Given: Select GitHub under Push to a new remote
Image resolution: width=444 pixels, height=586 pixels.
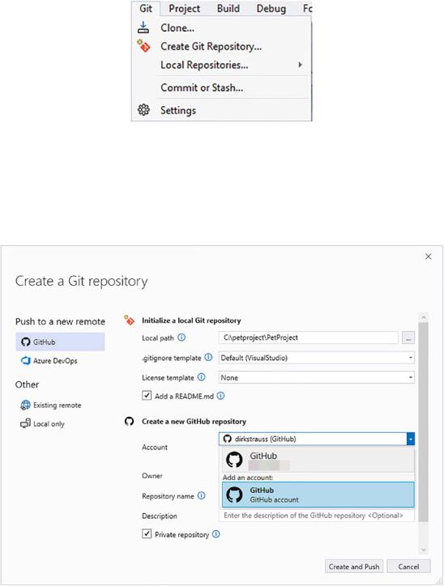Looking at the screenshot, I should (60, 342).
